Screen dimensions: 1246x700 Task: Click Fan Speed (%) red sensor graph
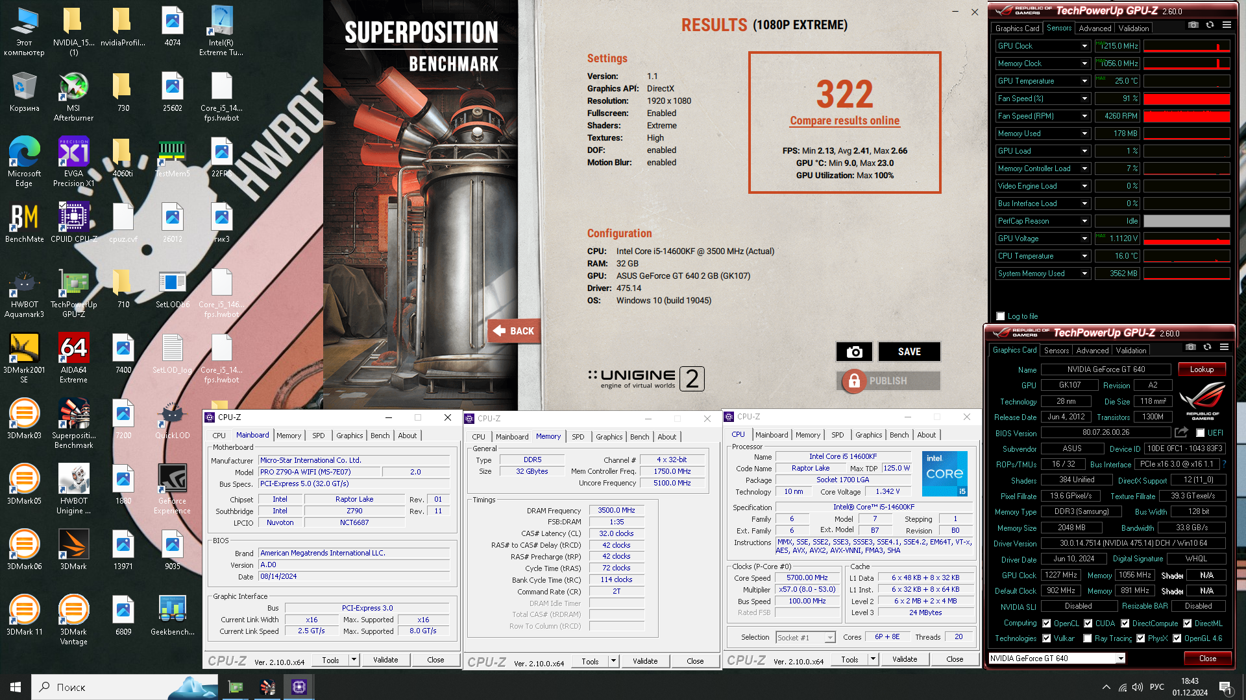tap(1186, 99)
